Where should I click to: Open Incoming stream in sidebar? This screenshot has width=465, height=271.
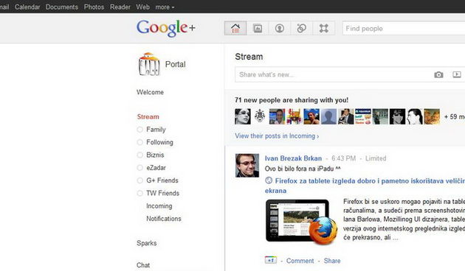click(159, 206)
